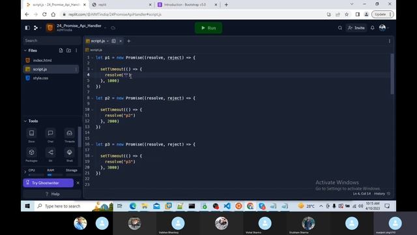
Task: Open the notifications bell
Action: tap(373, 27)
